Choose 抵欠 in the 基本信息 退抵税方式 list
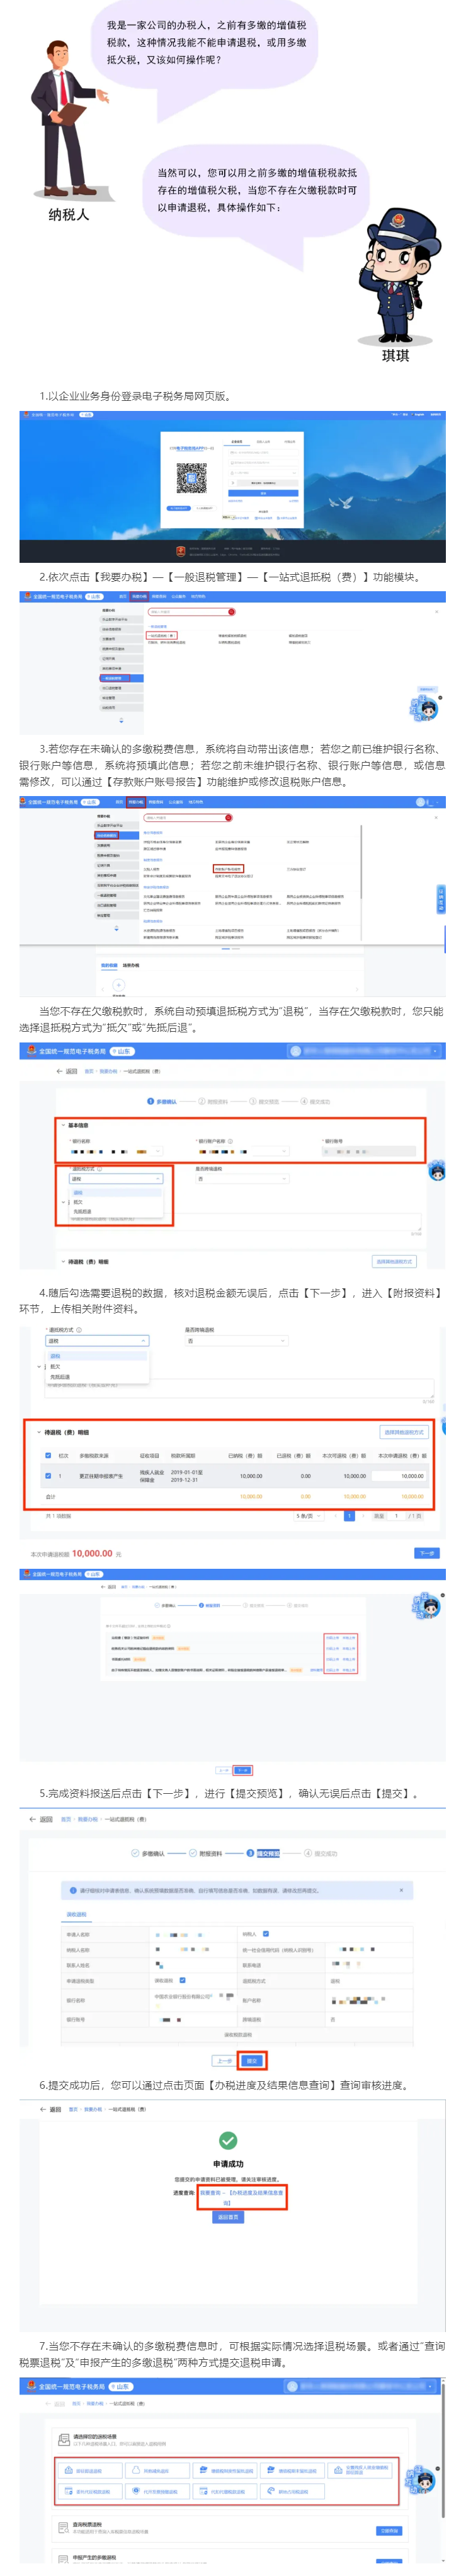 coord(78,1202)
